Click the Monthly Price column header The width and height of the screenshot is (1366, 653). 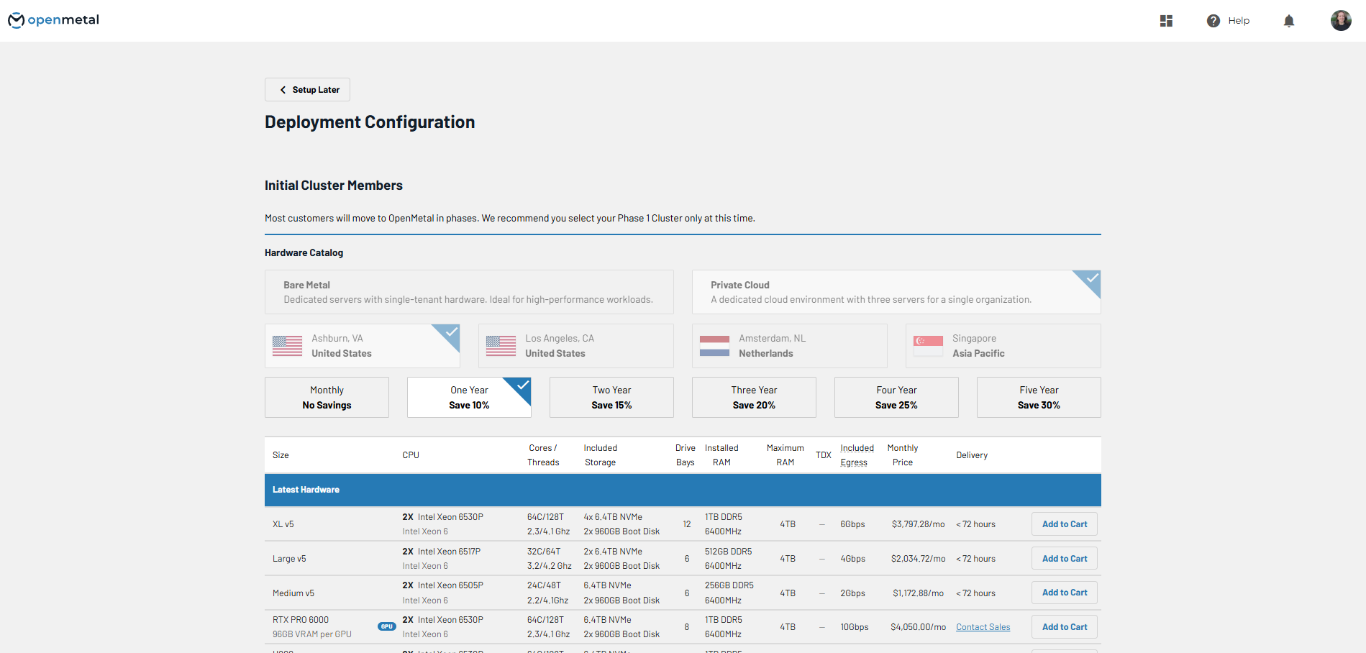pyautogui.click(x=903, y=455)
